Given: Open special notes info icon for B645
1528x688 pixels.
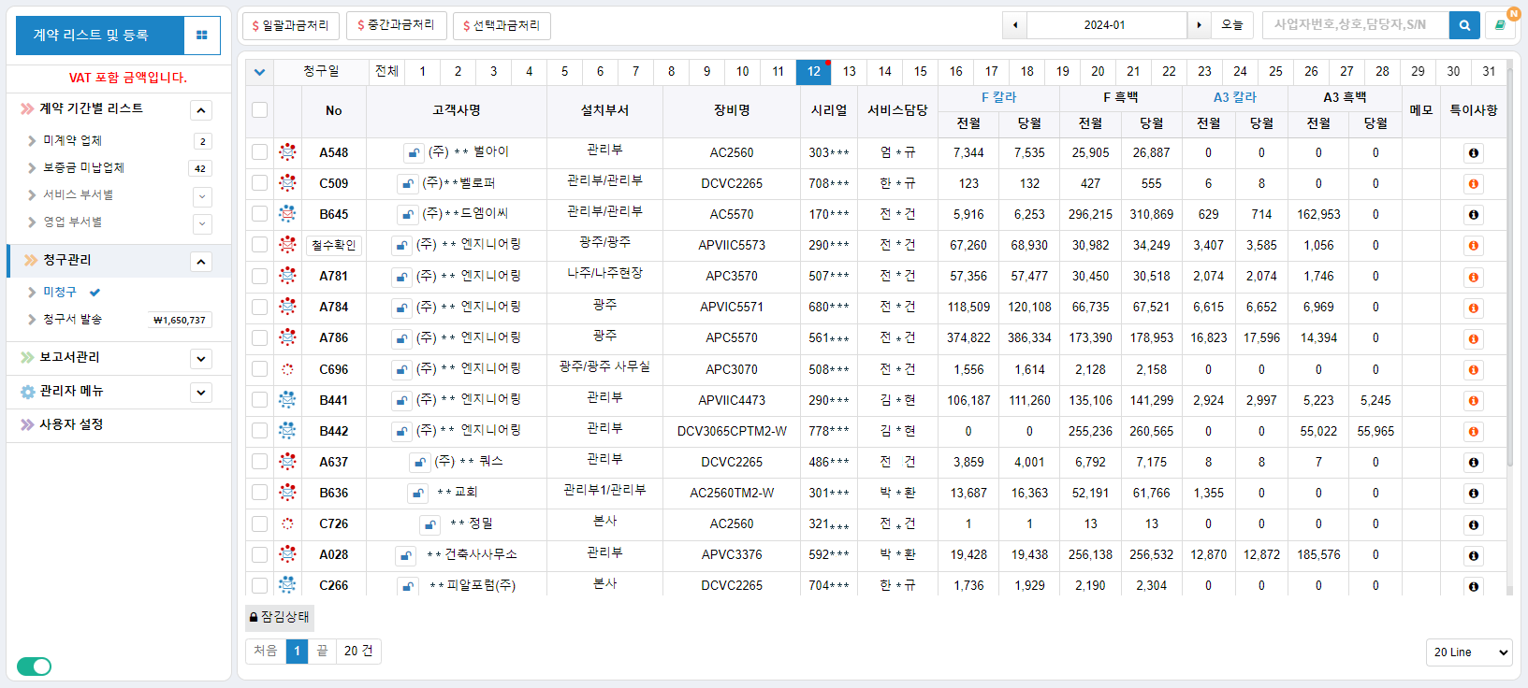Looking at the screenshot, I should point(1473,214).
